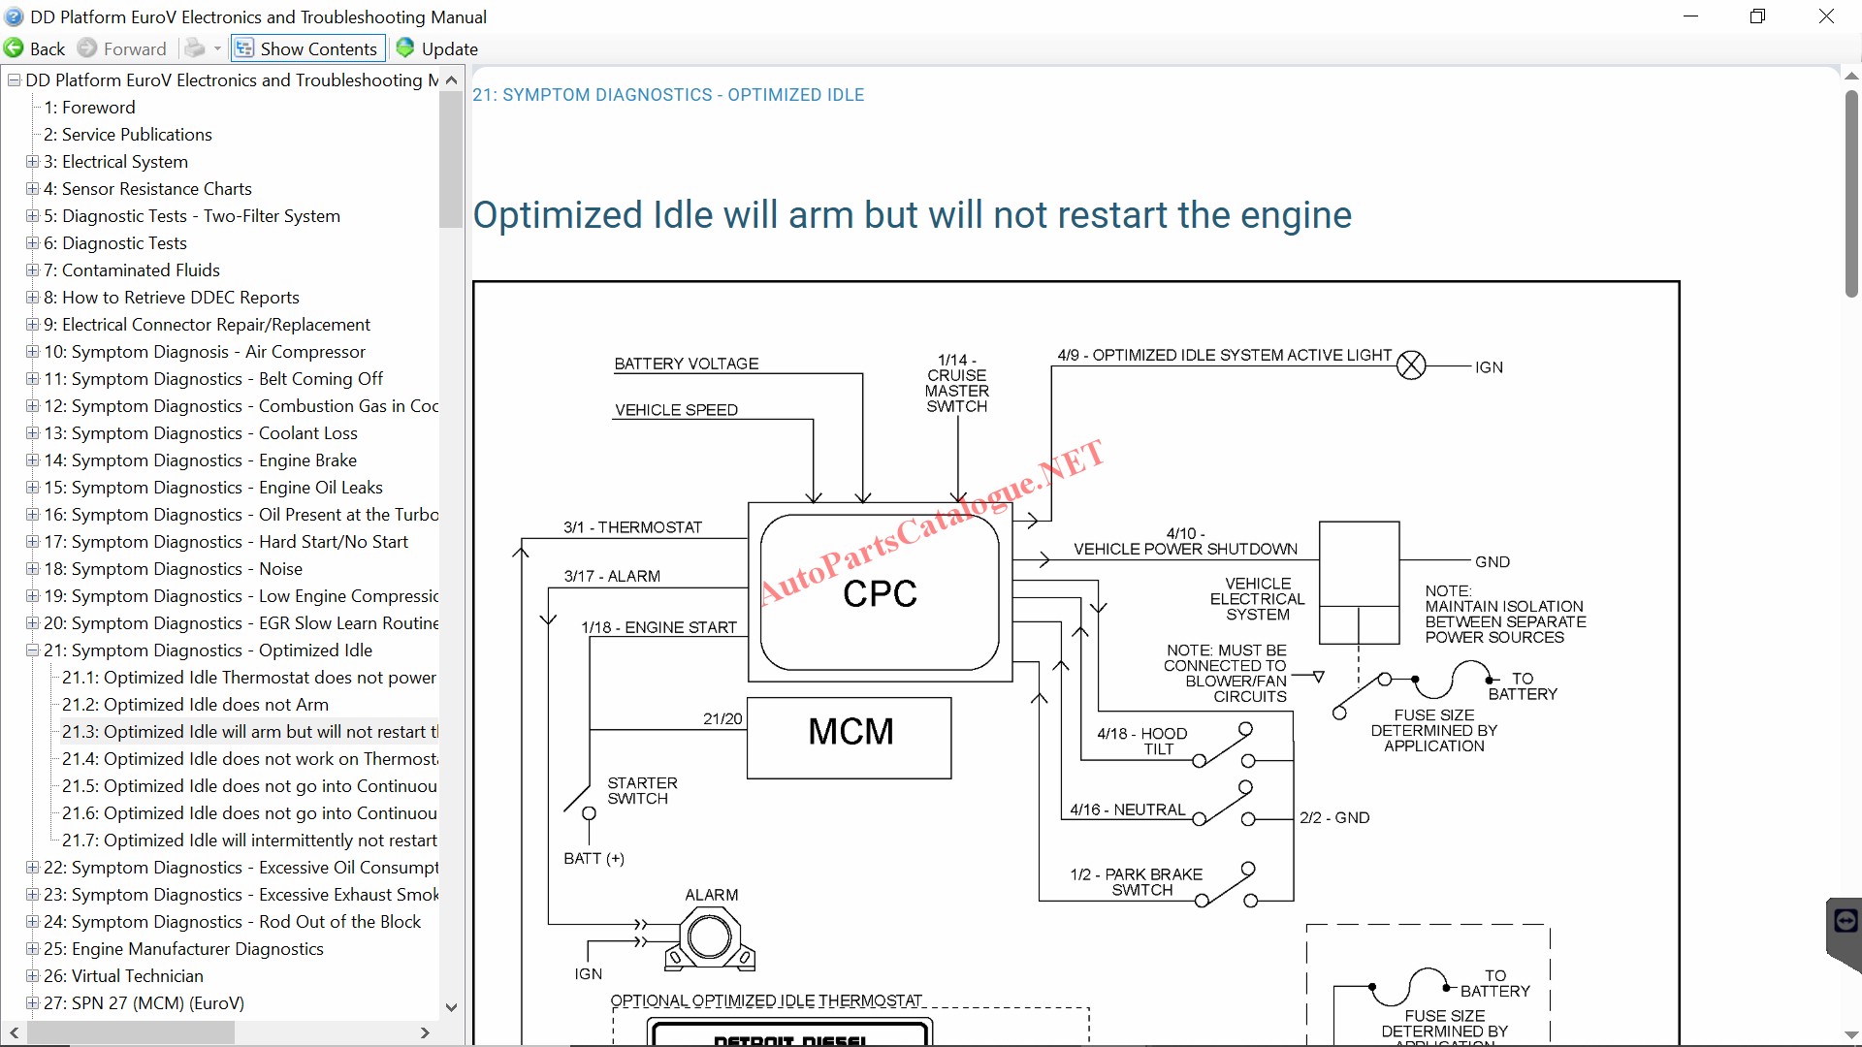The width and height of the screenshot is (1862, 1047).
Task: Click the Symptom Diagnostics breadcrumb link
Action: pyautogui.click(x=667, y=95)
